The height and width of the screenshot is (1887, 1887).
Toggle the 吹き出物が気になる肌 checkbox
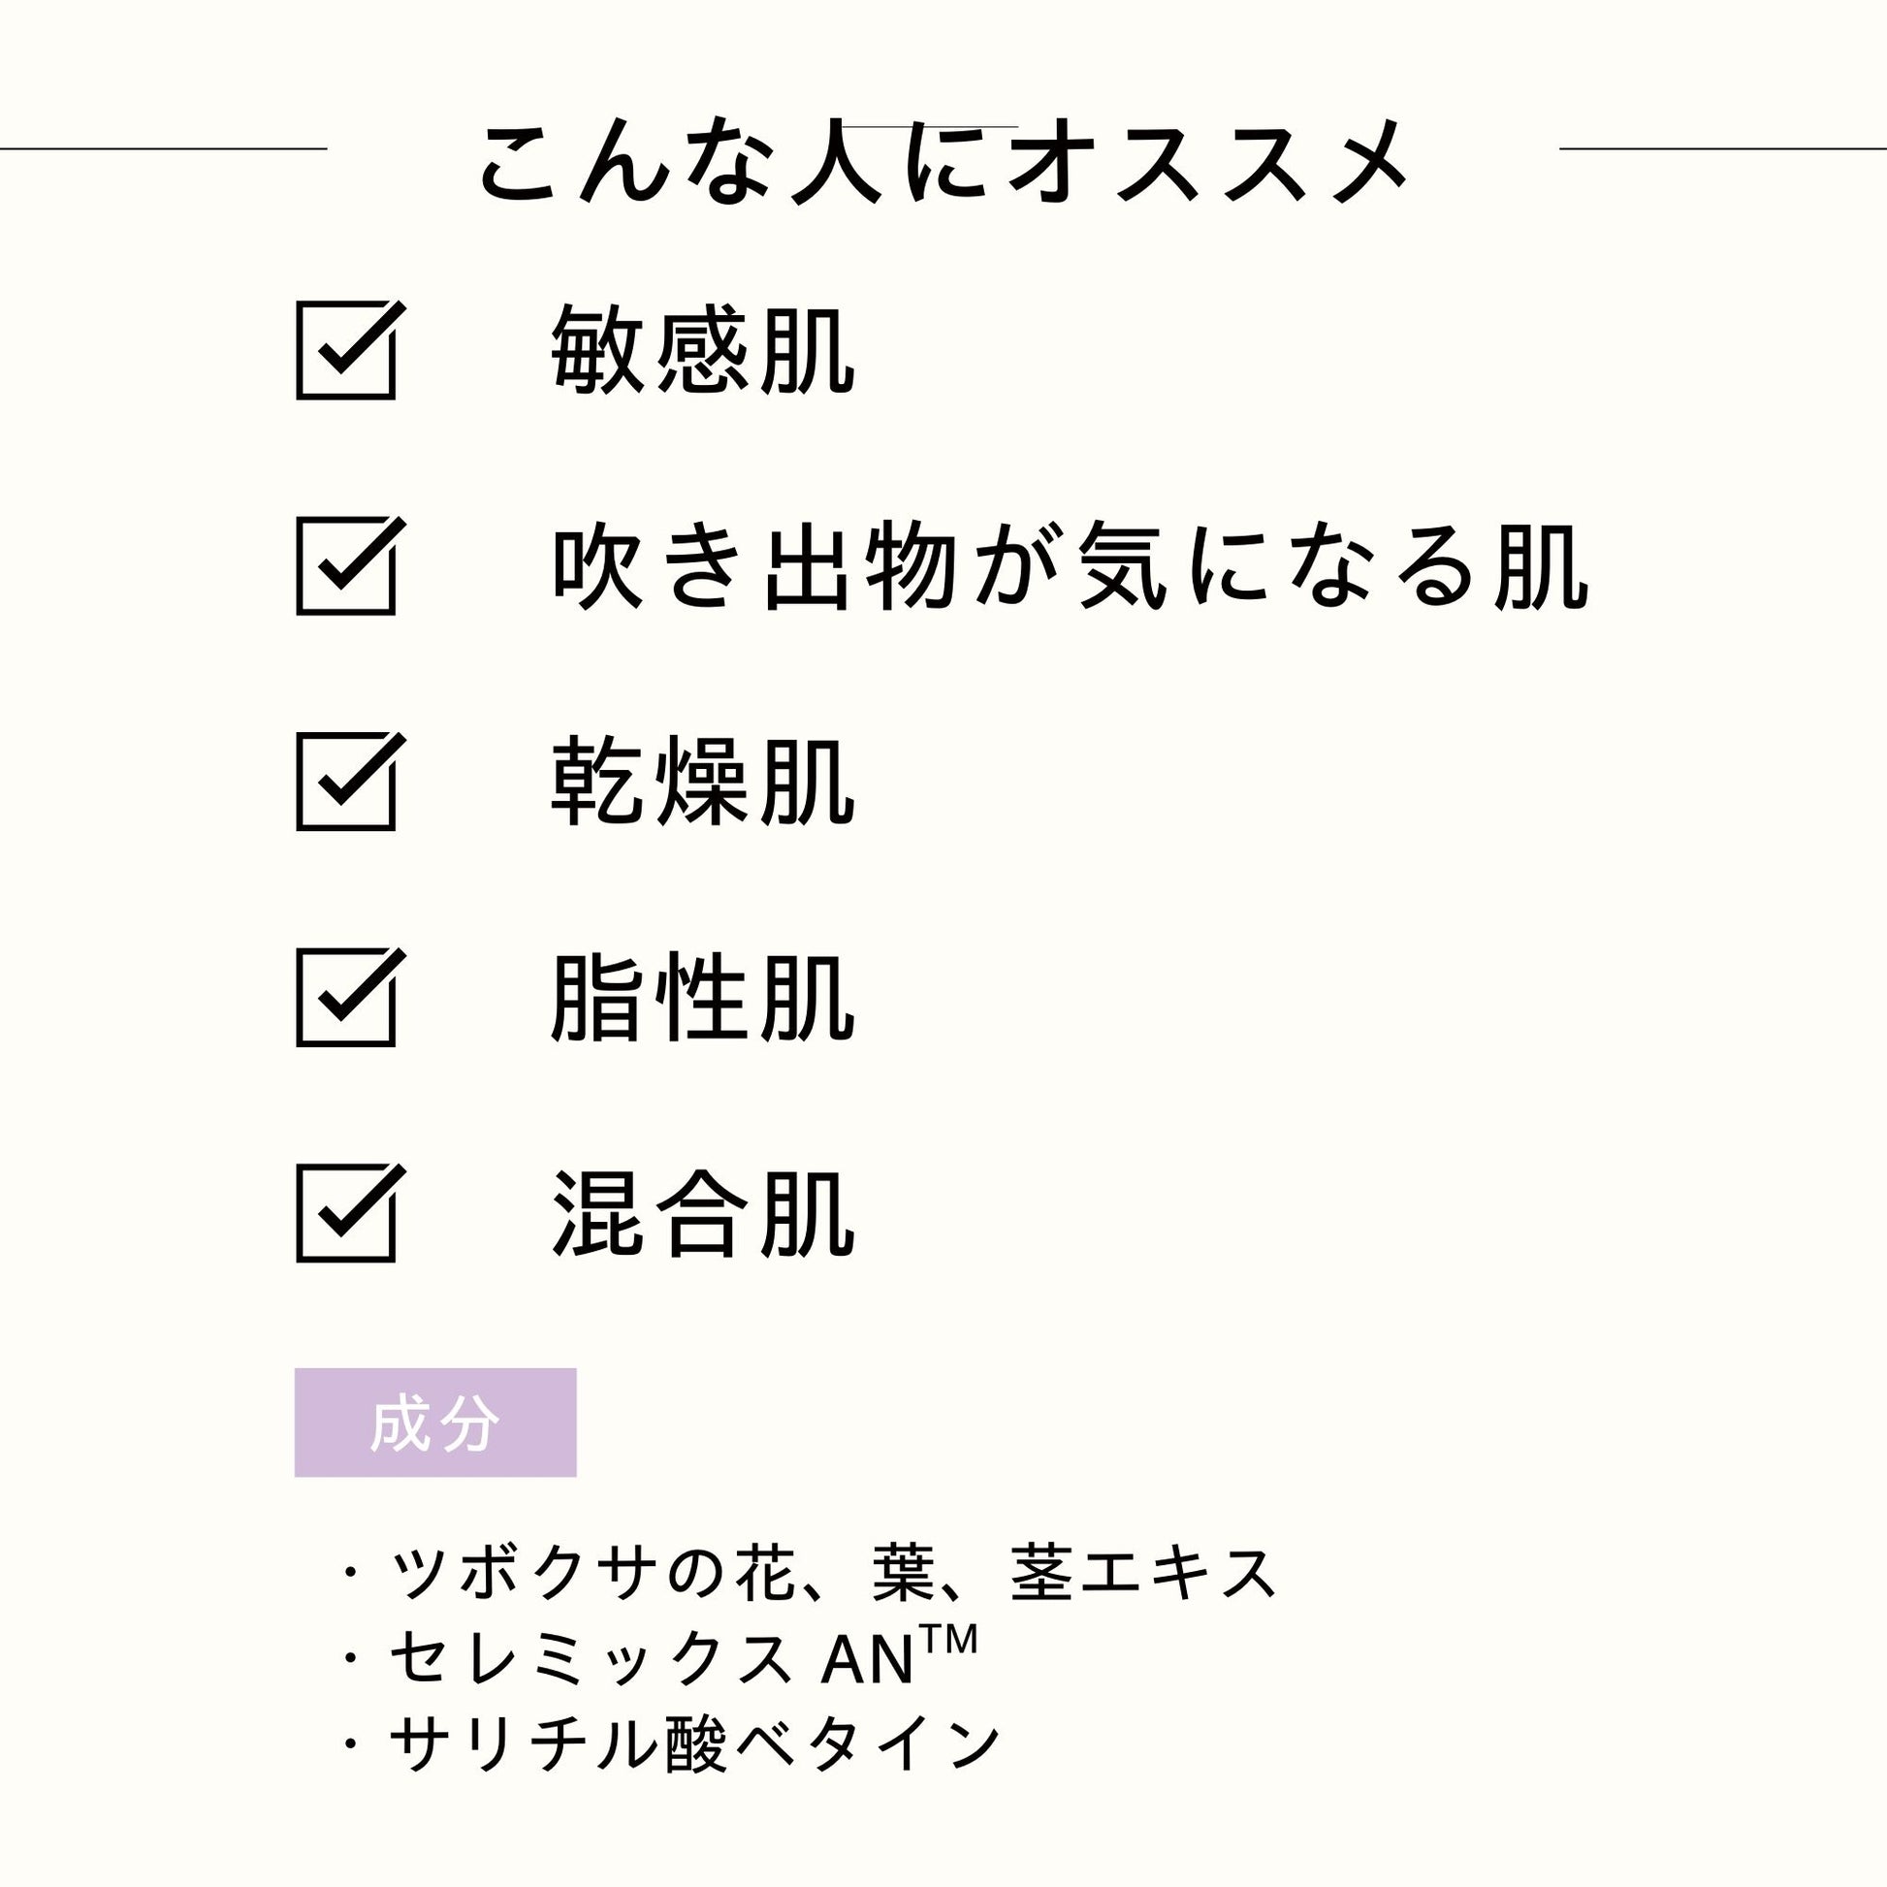(346, 566)
